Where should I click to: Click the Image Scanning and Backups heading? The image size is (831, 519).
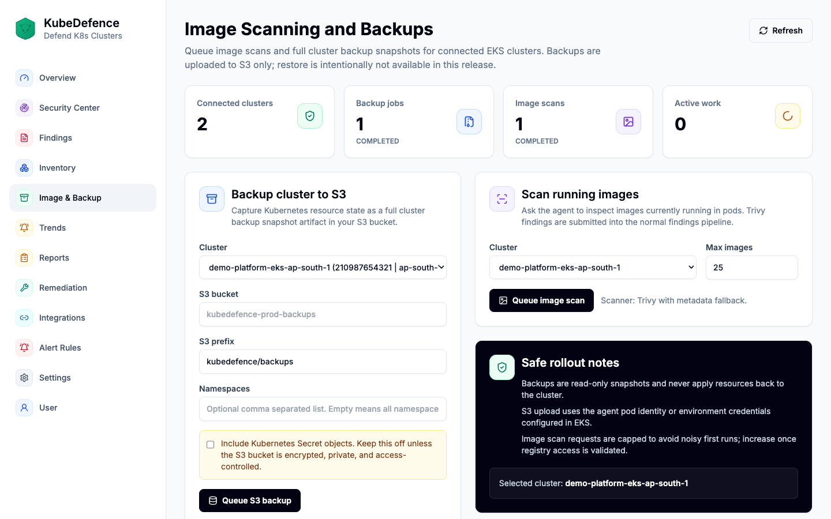click(309, 29)
